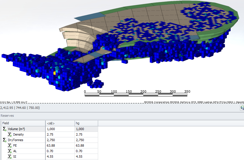
Task: Click the 4.55 SI value under hg
Action: [x=79, y=157]
